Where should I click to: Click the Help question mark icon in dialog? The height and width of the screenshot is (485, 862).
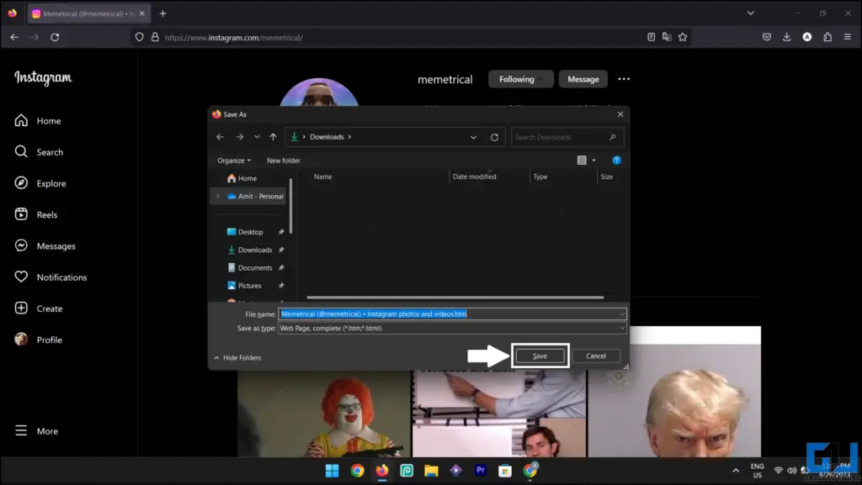[x=616, y=160]
